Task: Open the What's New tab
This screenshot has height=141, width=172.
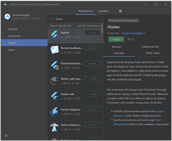Action: (x=153, y=53)
